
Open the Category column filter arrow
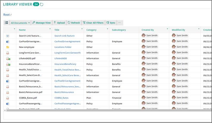coord(107,29)
